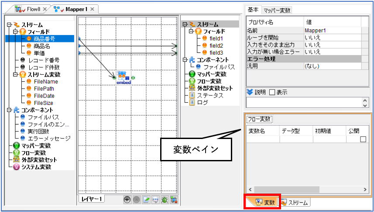Select the レイヤー1 layer tab

92,199
